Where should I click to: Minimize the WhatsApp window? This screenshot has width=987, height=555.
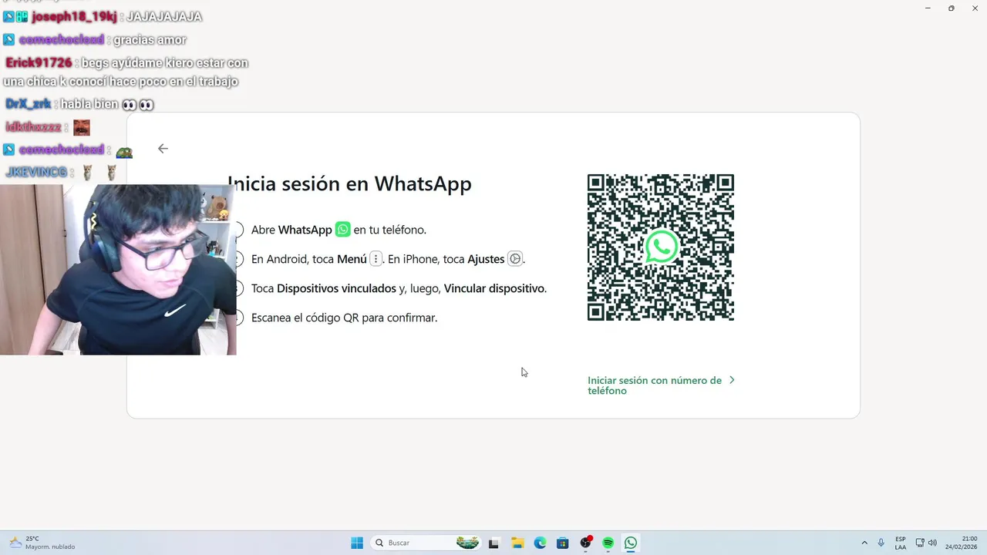928,8
